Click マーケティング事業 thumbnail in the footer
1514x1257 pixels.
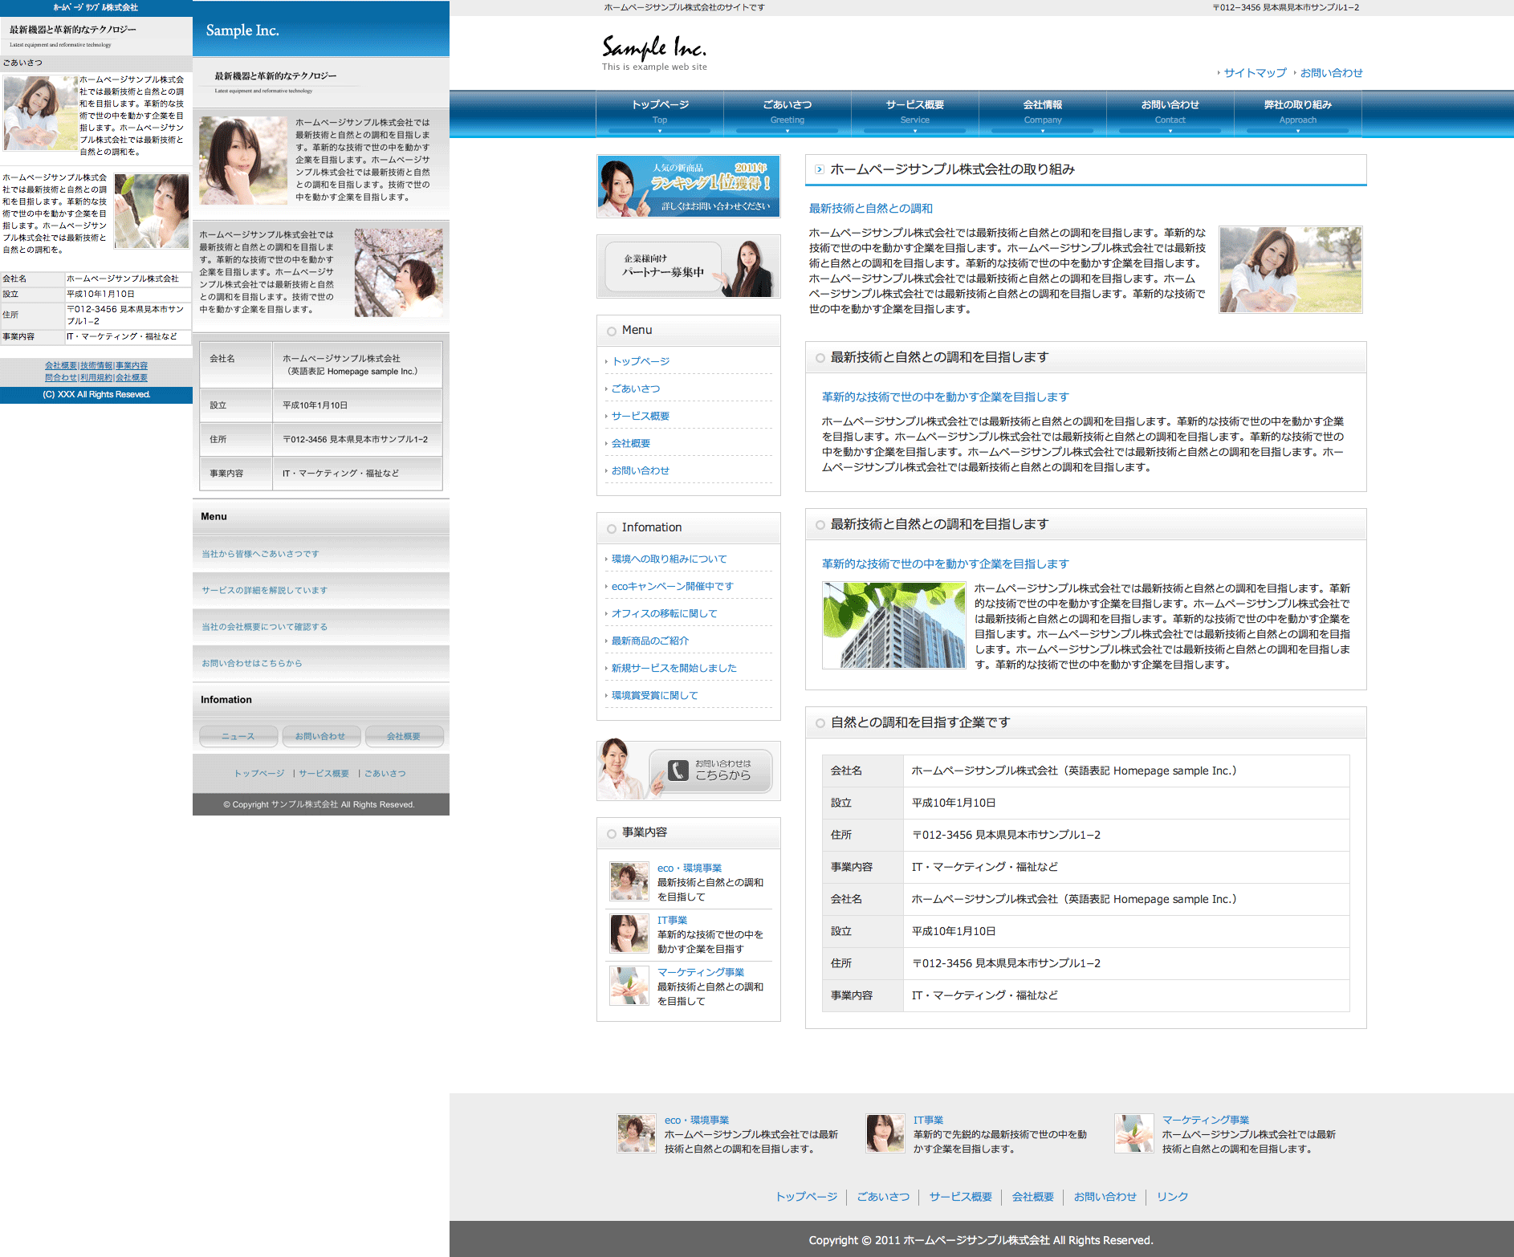1133,1133
